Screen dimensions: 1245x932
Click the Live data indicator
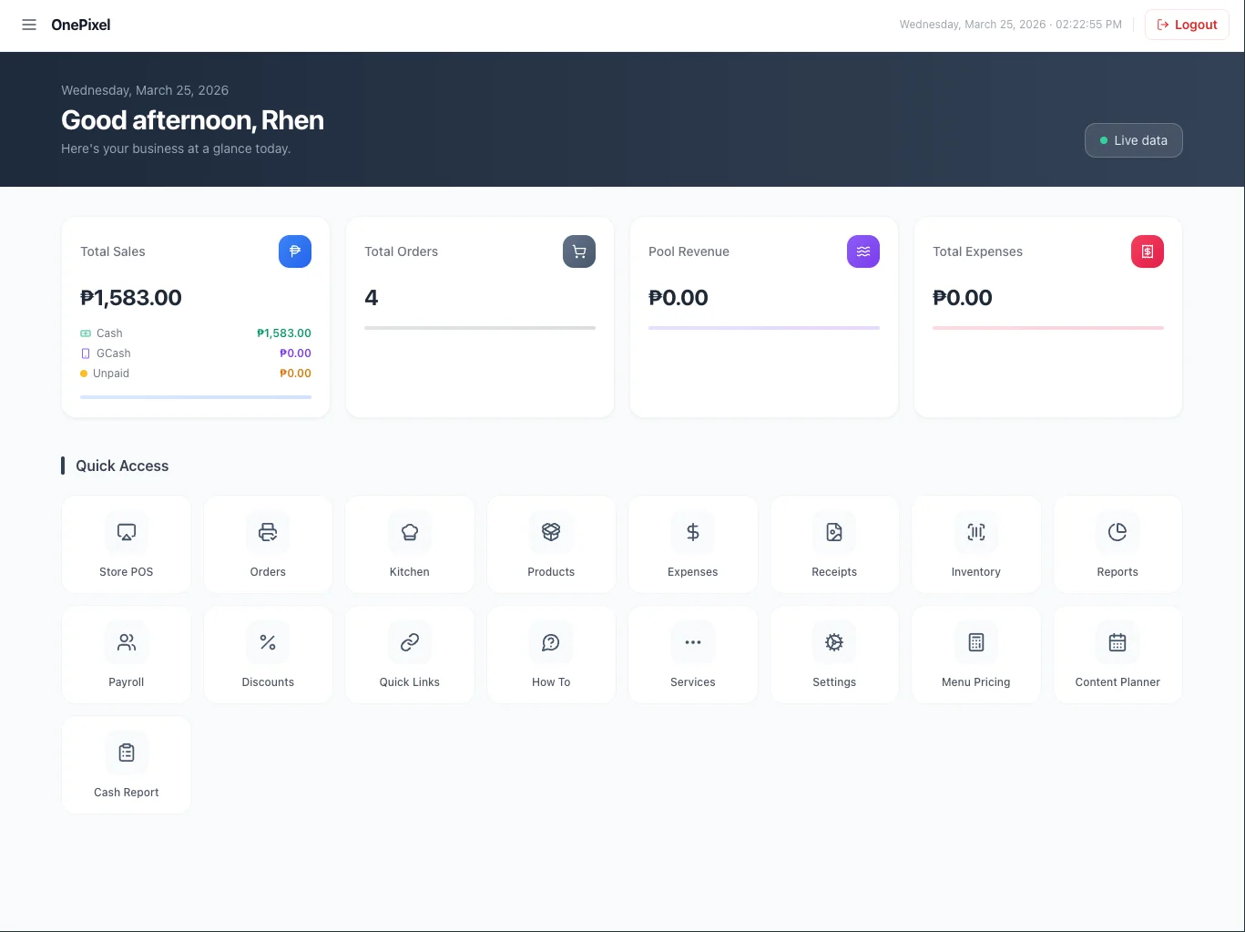click(x=1134, y=140)
